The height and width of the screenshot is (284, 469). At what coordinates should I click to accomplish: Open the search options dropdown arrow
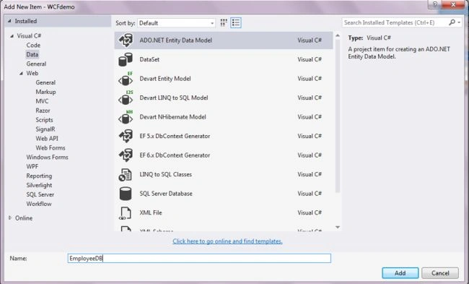click(459, 22)
